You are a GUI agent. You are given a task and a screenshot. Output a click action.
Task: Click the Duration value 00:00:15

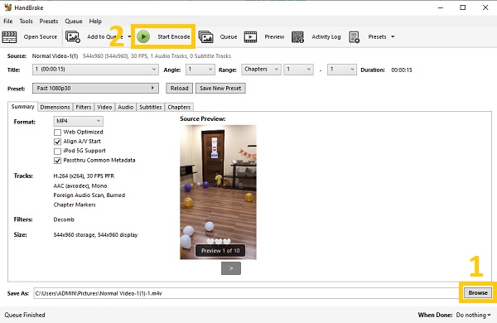(x=402, y=70)
